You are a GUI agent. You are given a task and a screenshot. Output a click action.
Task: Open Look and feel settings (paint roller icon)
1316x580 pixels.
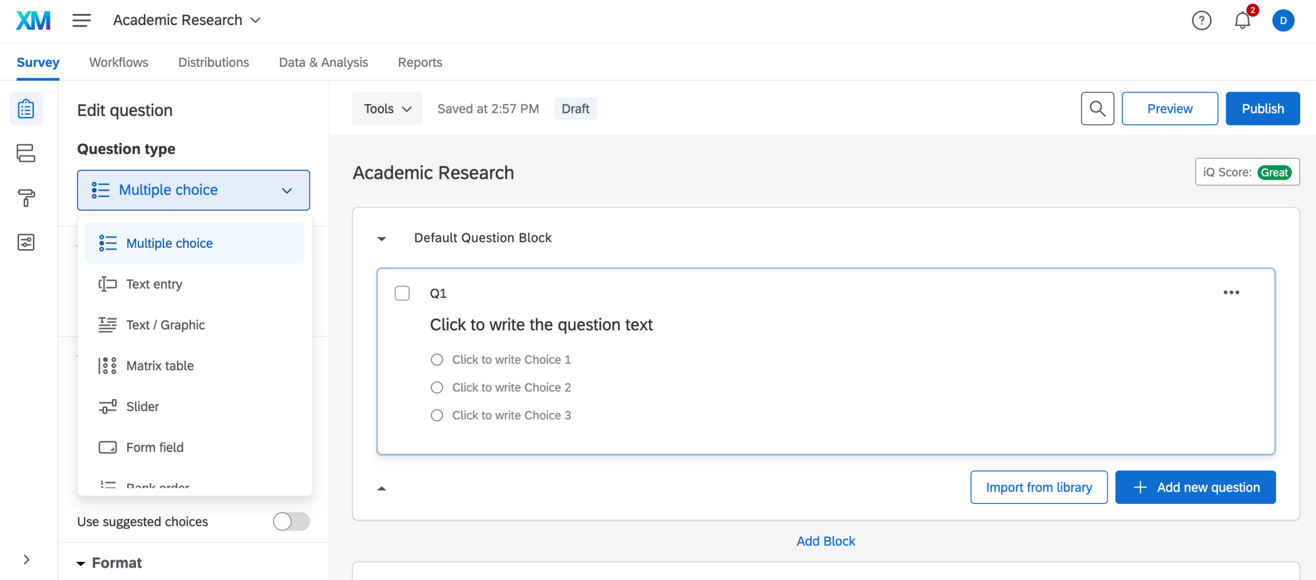27,198
